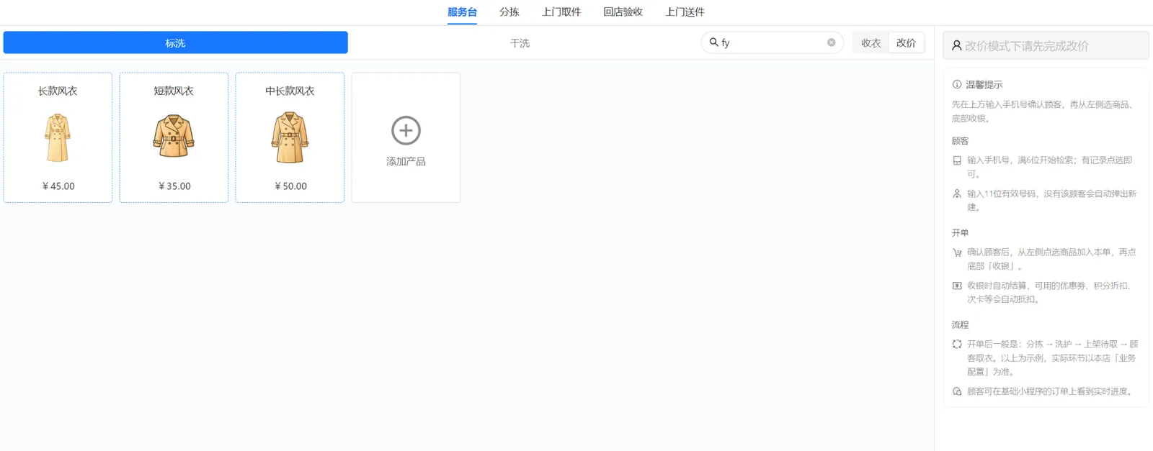
Task: Click the 短款风衣 coat image
Action: 174,137
